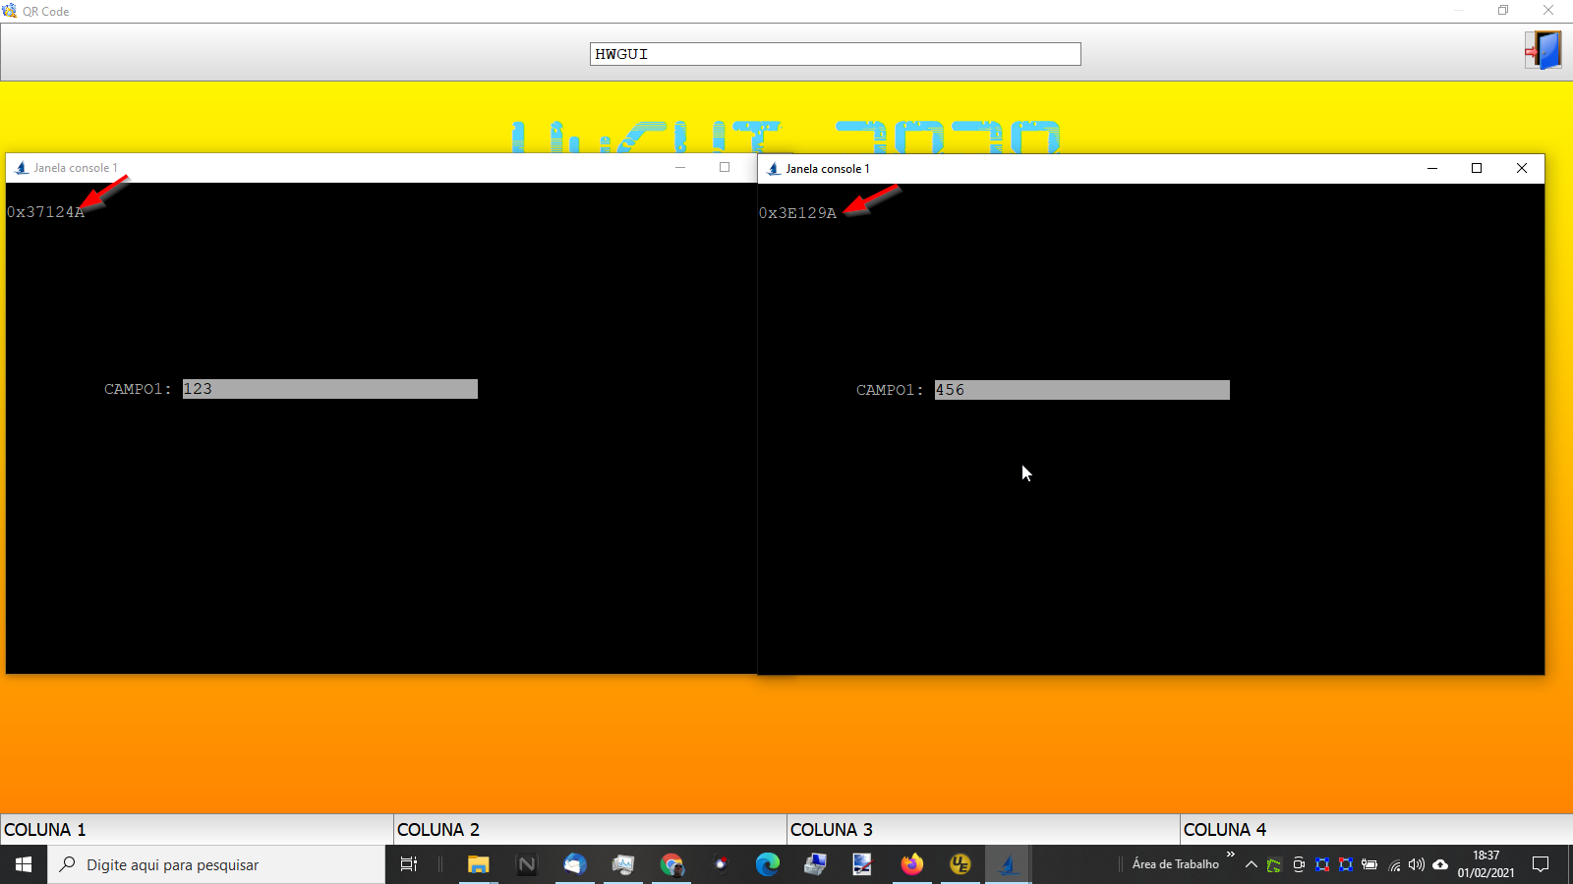1573x884 pixels.
Task: Click the COLUNA 1 status bar panel
Action: tap(197, 830)
